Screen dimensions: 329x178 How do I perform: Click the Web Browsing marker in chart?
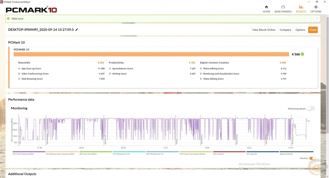click(x=47, y=139)
